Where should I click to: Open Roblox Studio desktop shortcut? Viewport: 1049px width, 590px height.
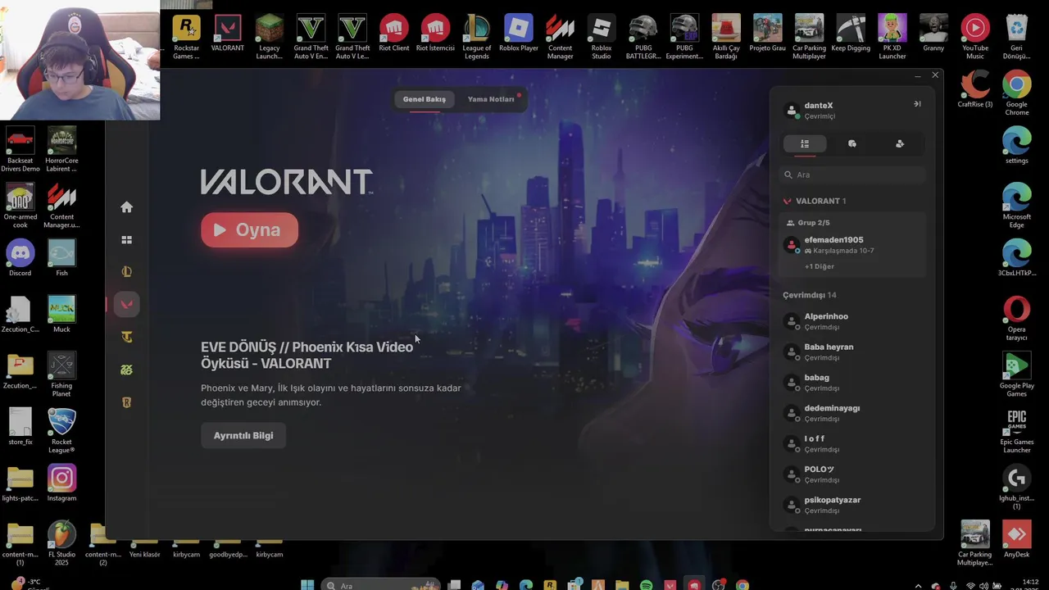tap(602, 37)
